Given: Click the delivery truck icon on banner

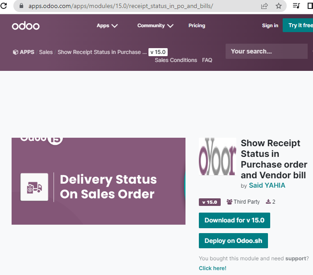Looking at the screenshot, I should pos(34,187).
